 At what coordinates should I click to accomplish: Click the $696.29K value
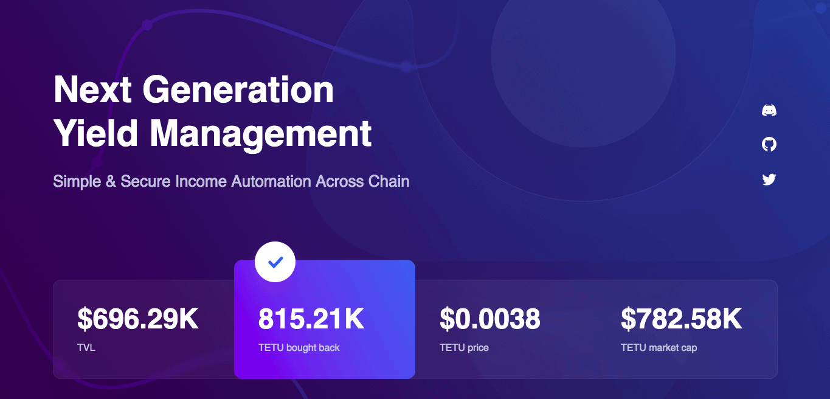coord(138,319)
